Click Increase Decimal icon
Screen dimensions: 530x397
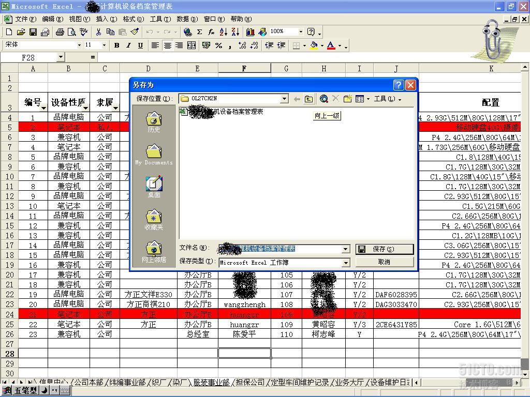(x=242, y=45)
